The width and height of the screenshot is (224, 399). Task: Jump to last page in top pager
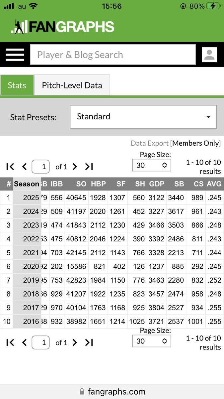tap(89, 167)
